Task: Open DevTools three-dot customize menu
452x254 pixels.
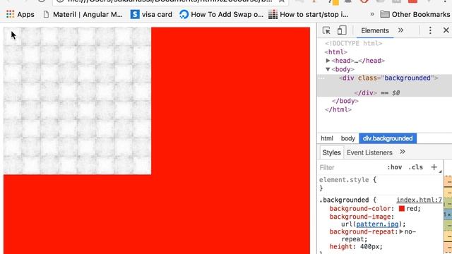Action: click(x=430, y=30)
